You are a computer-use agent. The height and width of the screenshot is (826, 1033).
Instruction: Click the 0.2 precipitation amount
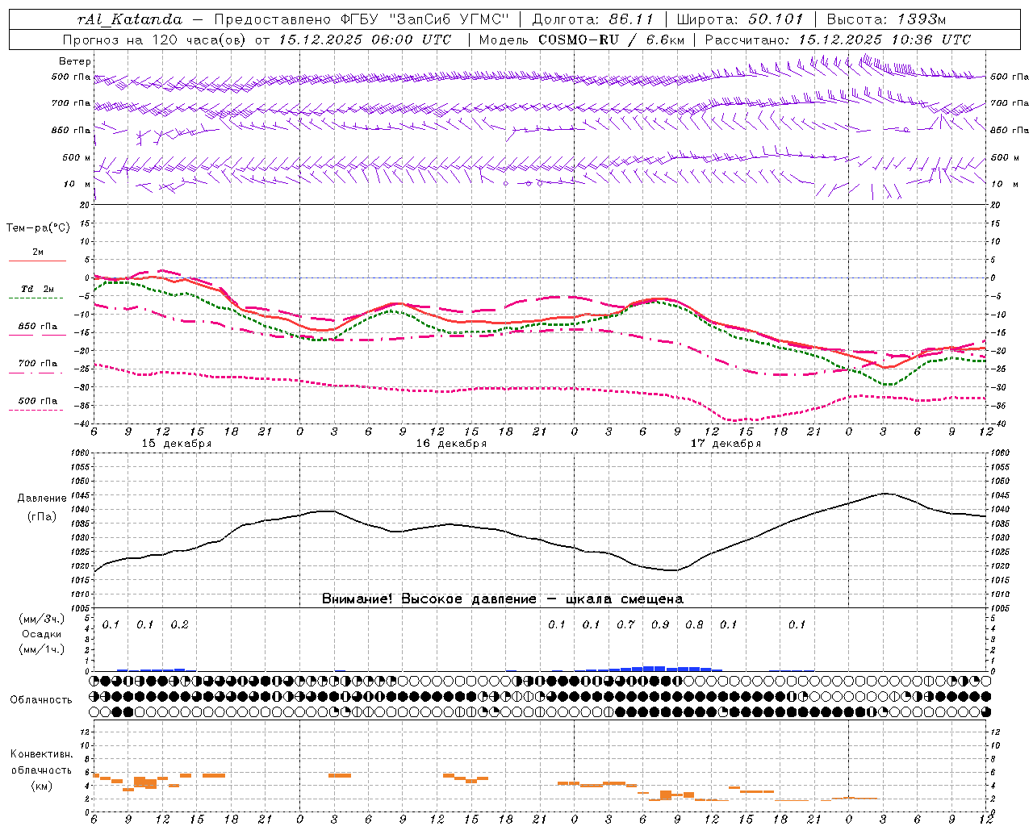179,625
